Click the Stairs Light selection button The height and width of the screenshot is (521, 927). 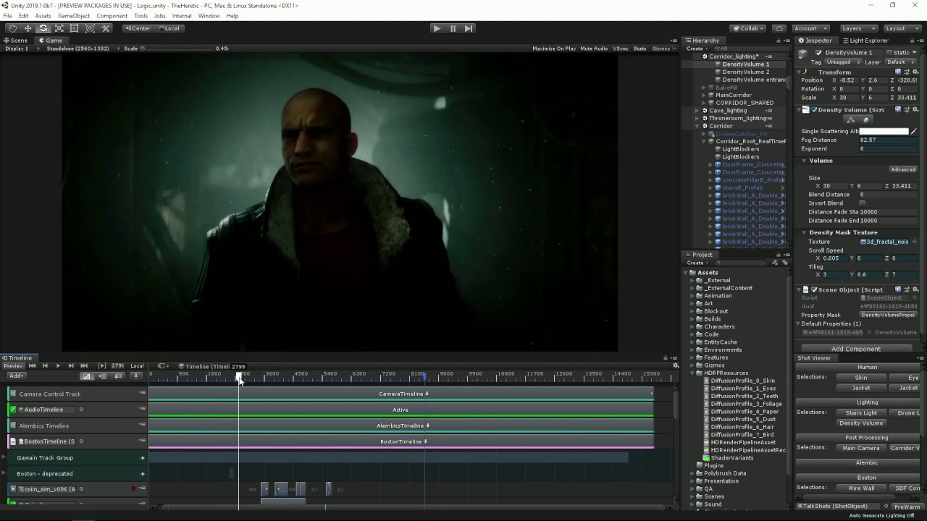(861, 412)
